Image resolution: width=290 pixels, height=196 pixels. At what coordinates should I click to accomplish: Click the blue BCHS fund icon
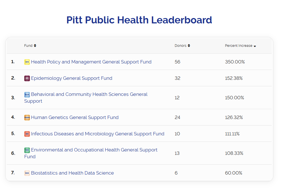[x=27, y=94]
